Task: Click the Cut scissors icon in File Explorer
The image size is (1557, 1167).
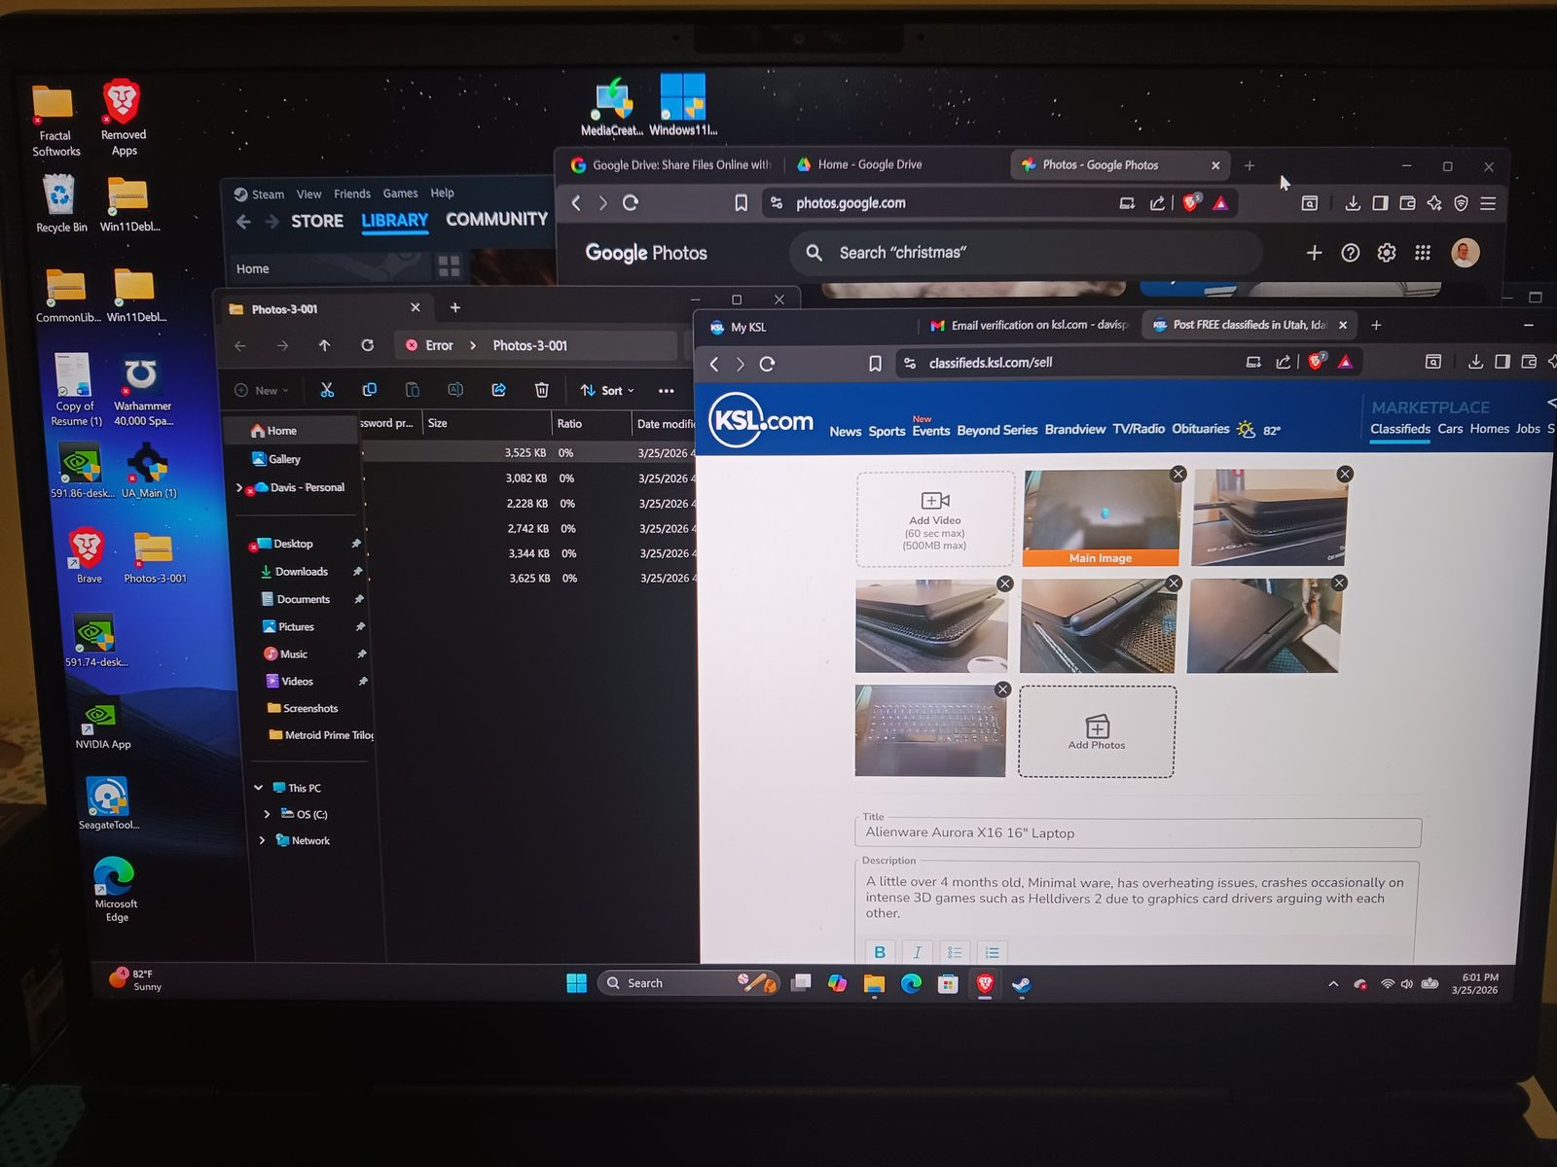Action: click(327, 390)
